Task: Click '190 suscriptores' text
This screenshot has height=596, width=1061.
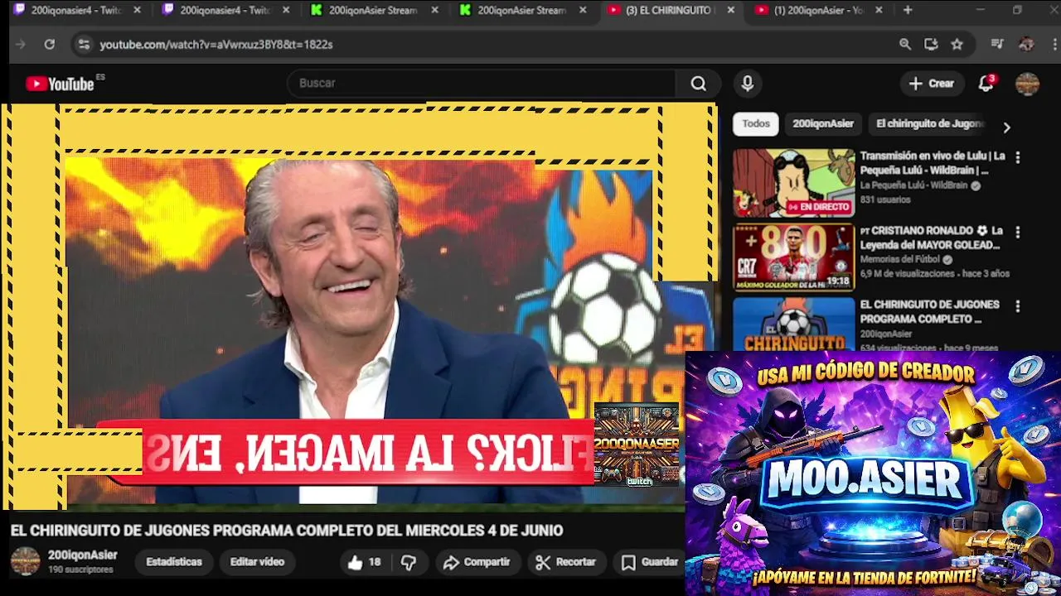Action: coord(80,570)
